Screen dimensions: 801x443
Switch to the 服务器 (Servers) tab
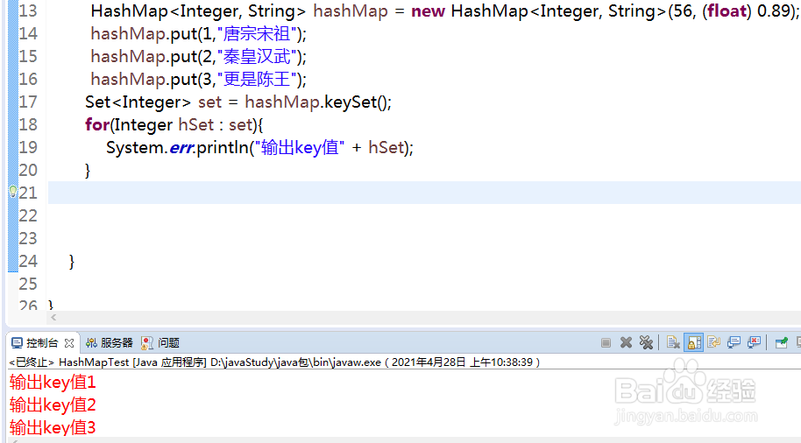pos(110,342)
